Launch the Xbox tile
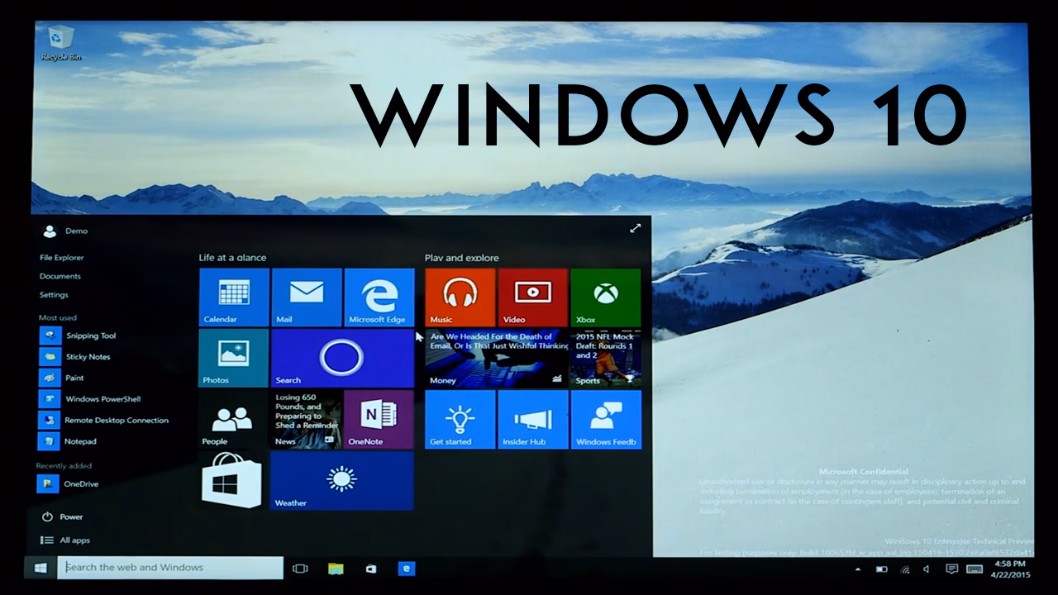Image resolution: width=1058 pixels, height=595 pixels. pos(606,297)
